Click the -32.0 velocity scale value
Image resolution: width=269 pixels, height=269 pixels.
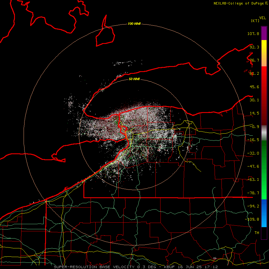(x=253, y=153)
